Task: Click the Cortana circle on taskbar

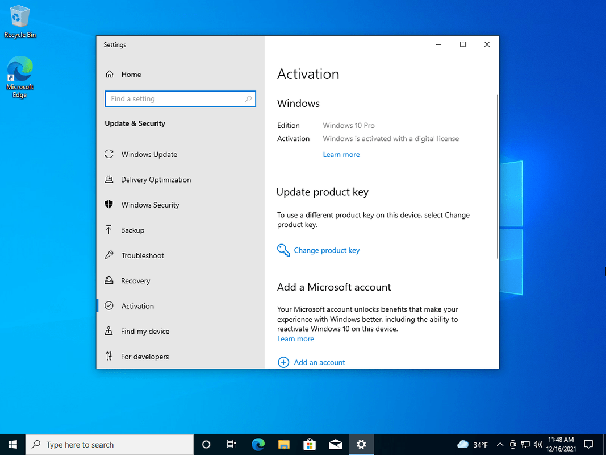Action: point(206,445)
